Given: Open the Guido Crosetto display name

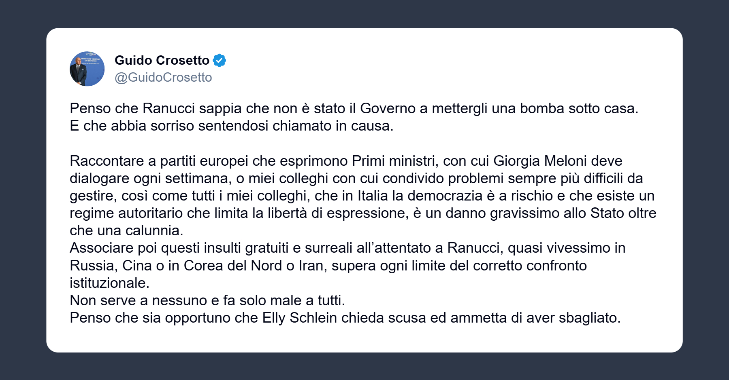Looking at the screenshot, I should 162,60.
